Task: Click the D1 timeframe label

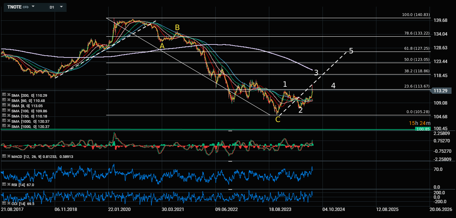Action: point(52,7)
